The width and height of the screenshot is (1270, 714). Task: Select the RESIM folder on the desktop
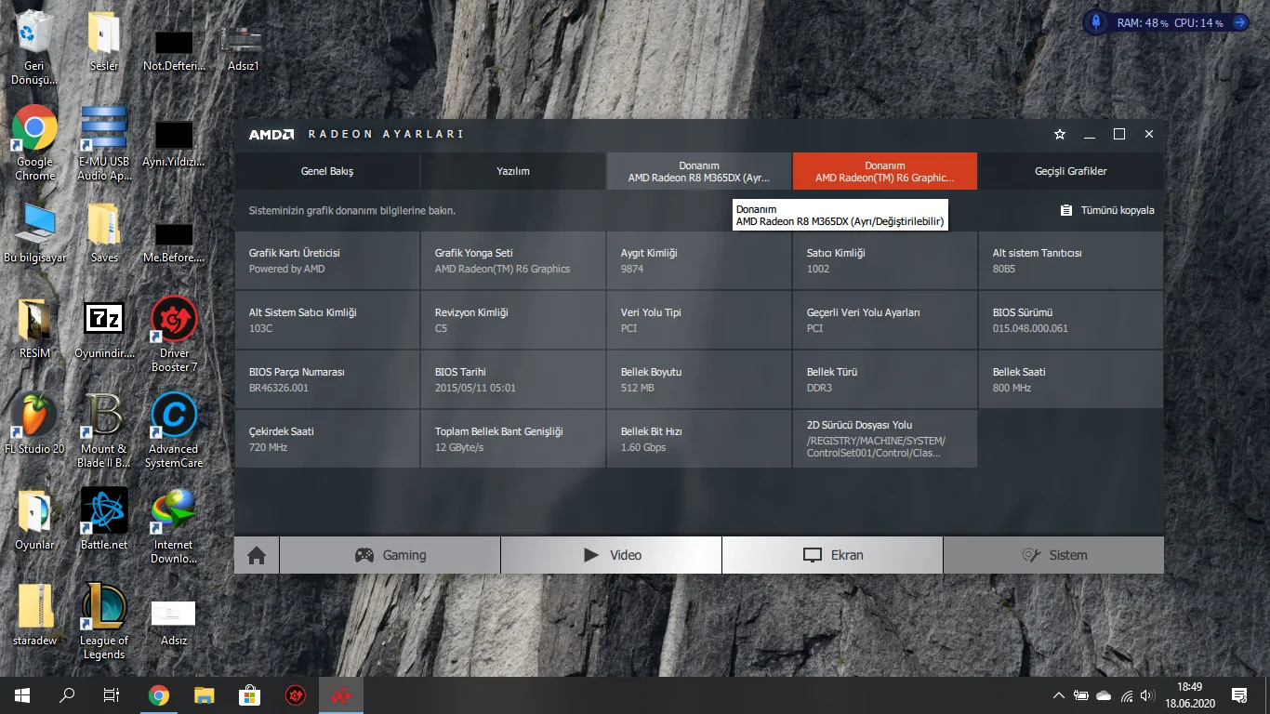pyautogui.click(x=35, y=328)
